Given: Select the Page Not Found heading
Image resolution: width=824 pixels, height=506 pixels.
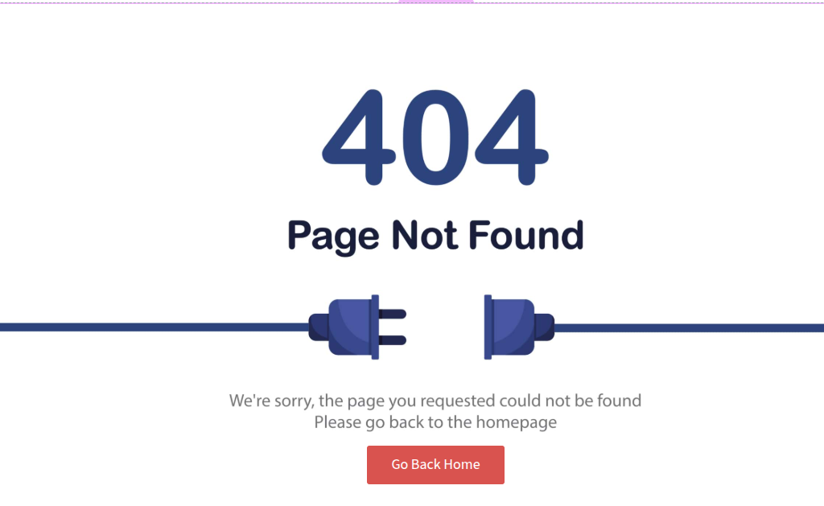Looking at the screenshot, I should (435, 236).
